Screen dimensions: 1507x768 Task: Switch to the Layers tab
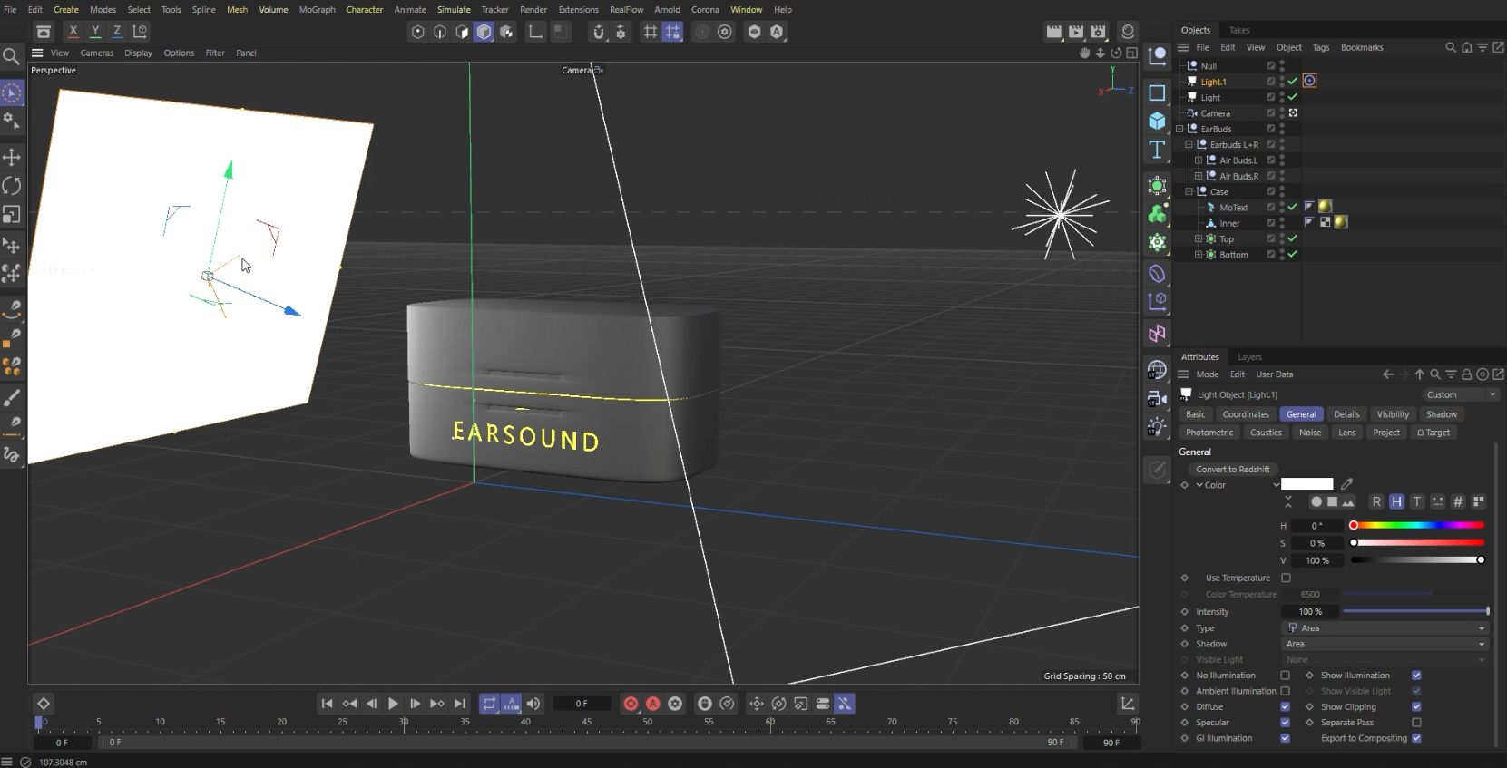[x=1249, y=357]
